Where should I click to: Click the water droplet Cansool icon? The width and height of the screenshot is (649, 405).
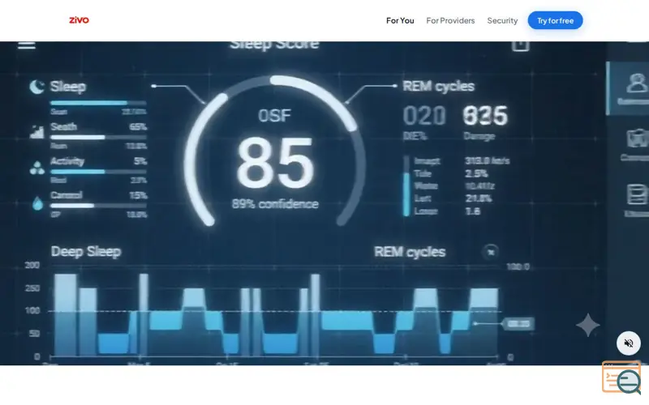tap(37, 203)
